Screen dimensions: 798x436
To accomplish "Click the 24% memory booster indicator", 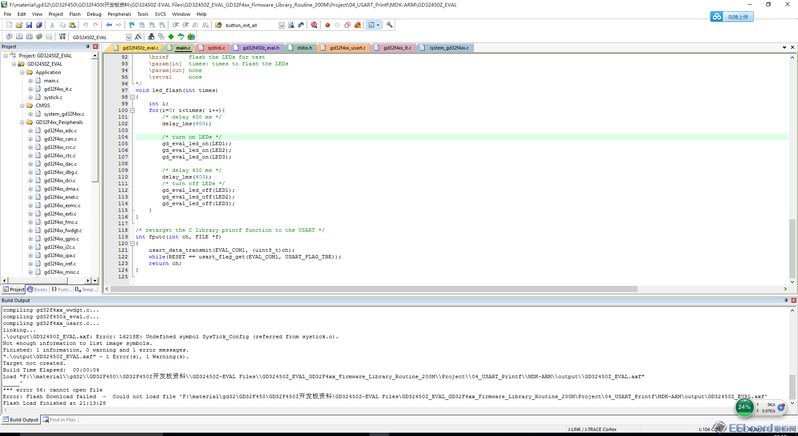I will (x=744, y=407).
